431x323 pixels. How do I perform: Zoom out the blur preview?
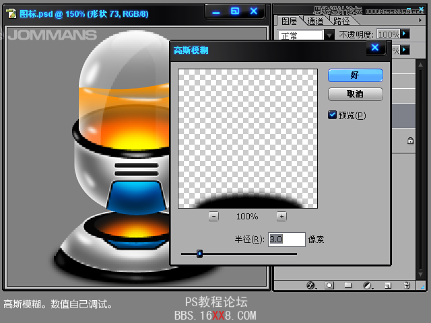coord(213,216)
